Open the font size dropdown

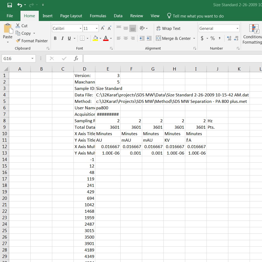coord(97,28)
